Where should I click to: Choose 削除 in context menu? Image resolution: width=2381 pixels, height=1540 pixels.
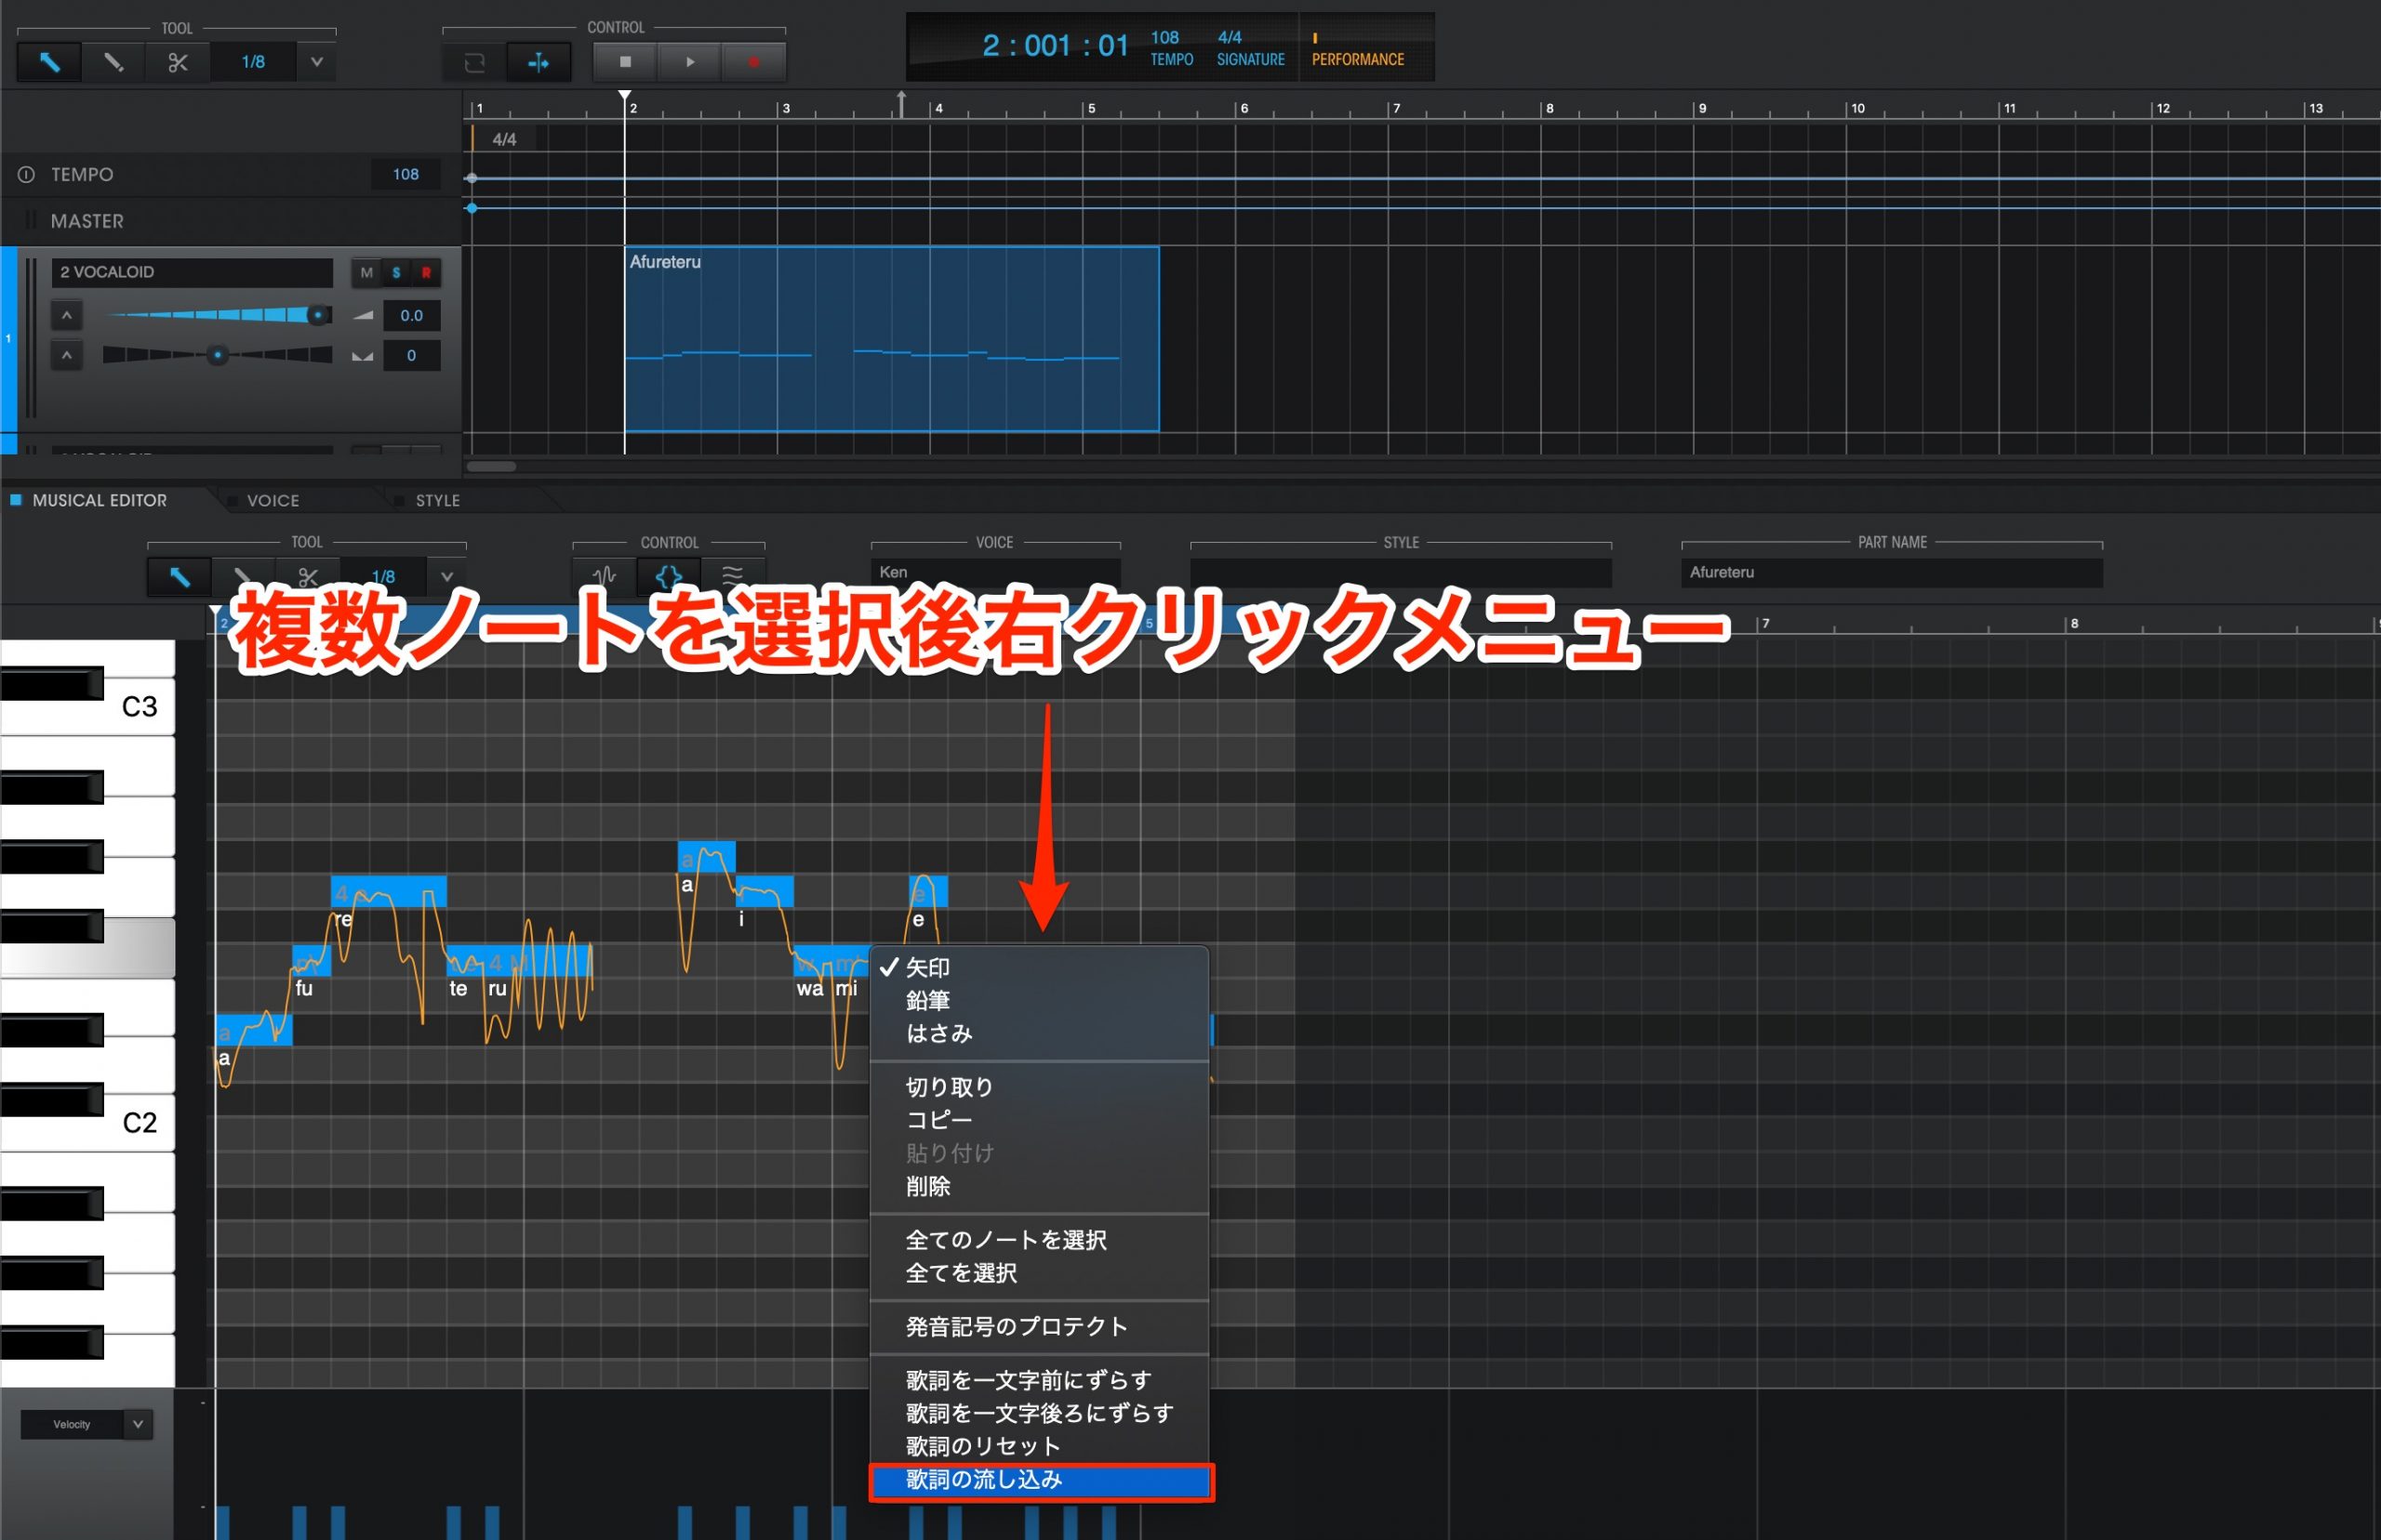(1040, 1187)
